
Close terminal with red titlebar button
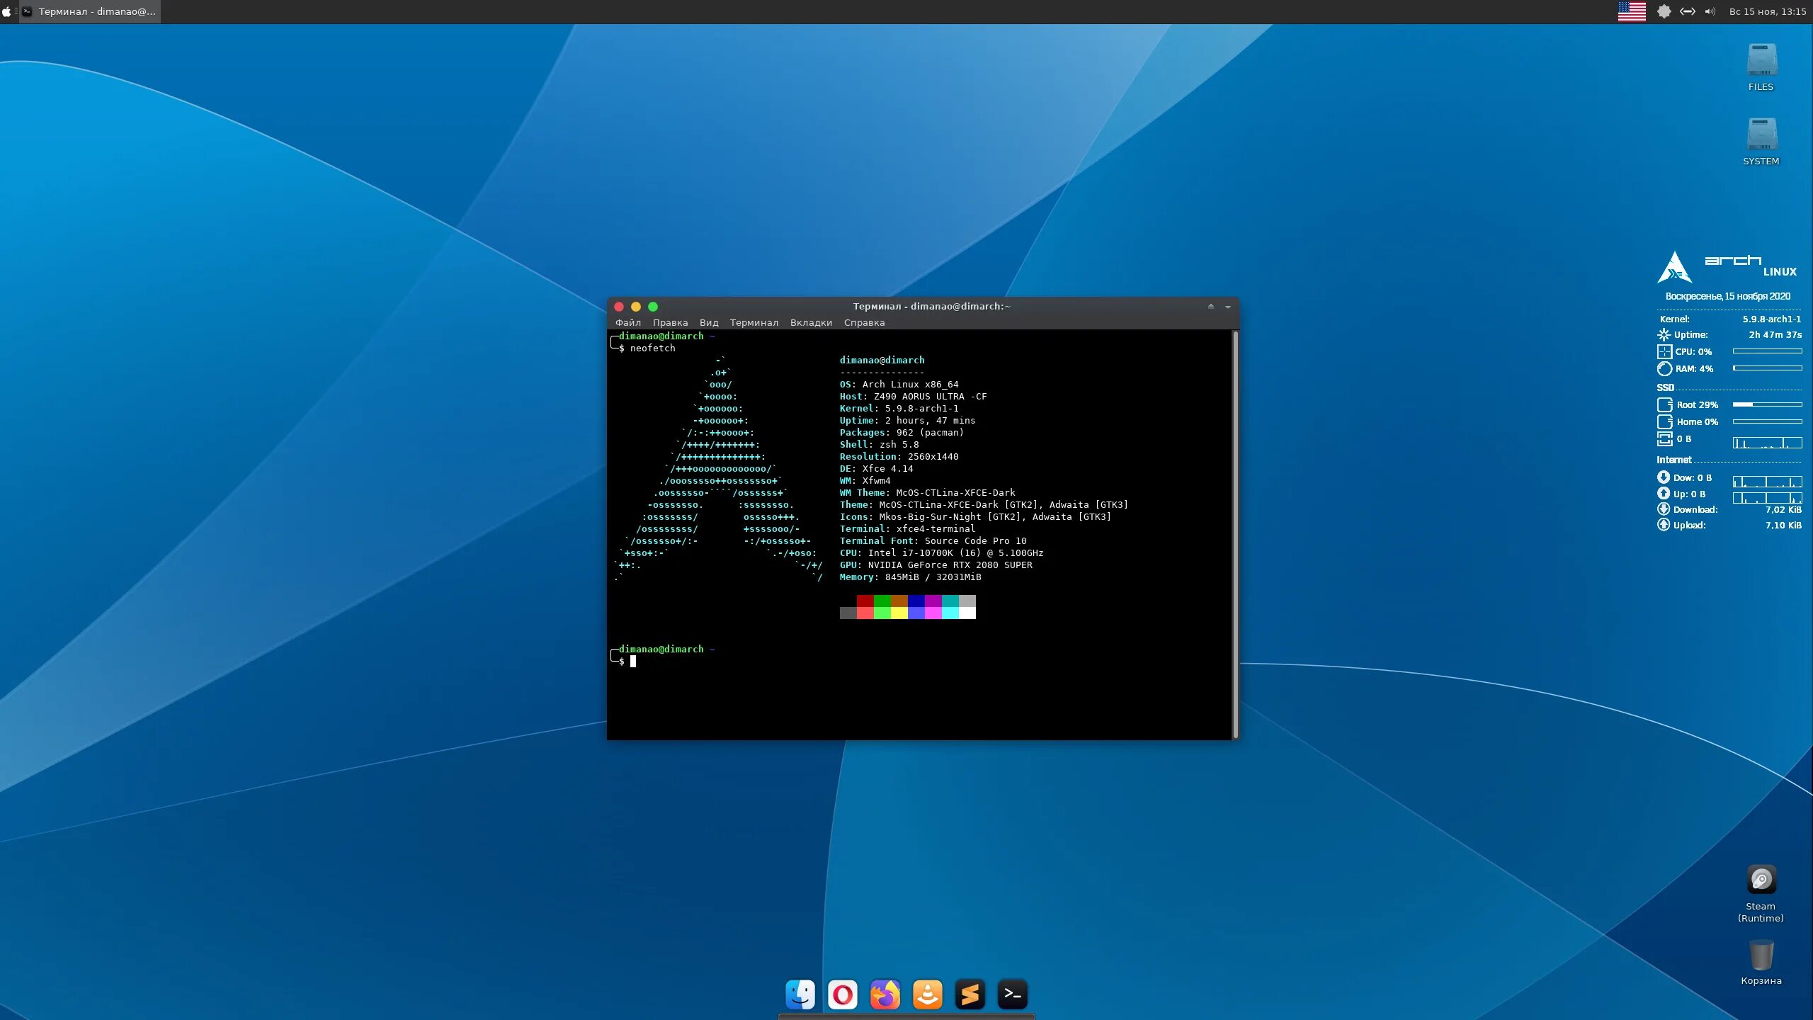pos(619,307)
